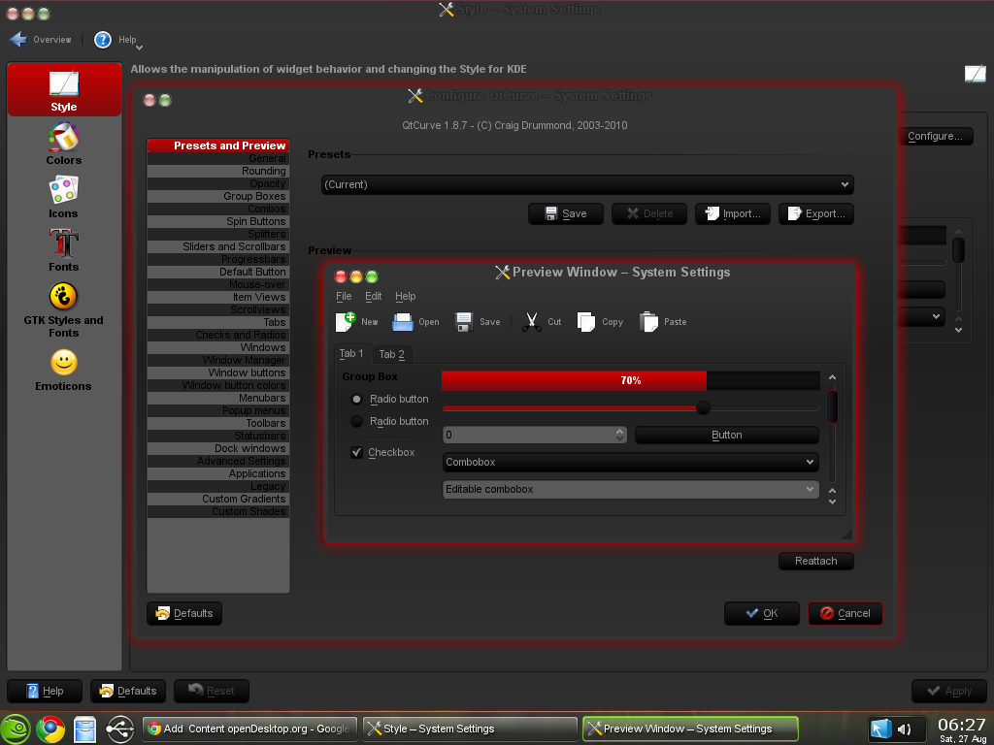The width and height of the screenshot is (994, 745).
Task: Select Sliders and Scrollbars category
Action: [218, 246]
